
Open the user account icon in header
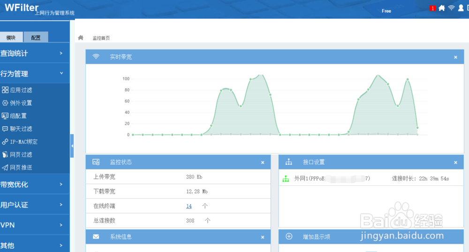[x=461, y=8]
